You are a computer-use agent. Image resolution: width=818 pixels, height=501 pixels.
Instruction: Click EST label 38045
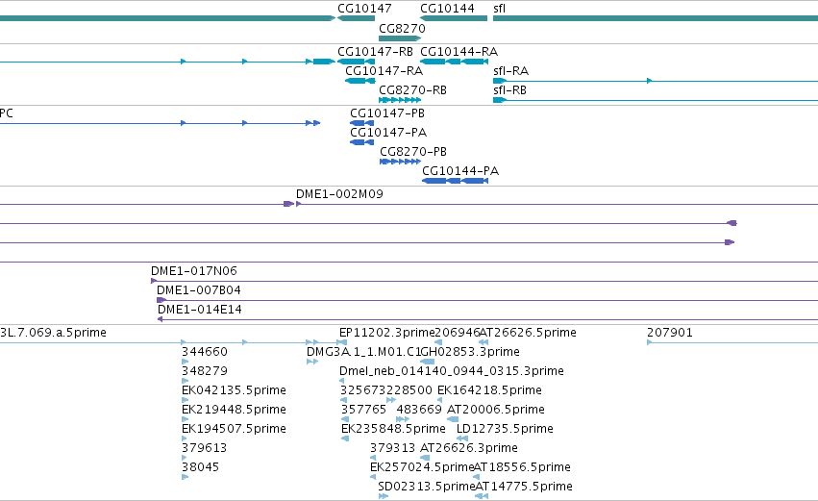200,467
